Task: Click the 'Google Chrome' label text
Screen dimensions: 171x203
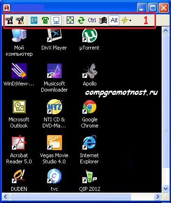Action: pos(90,122)
